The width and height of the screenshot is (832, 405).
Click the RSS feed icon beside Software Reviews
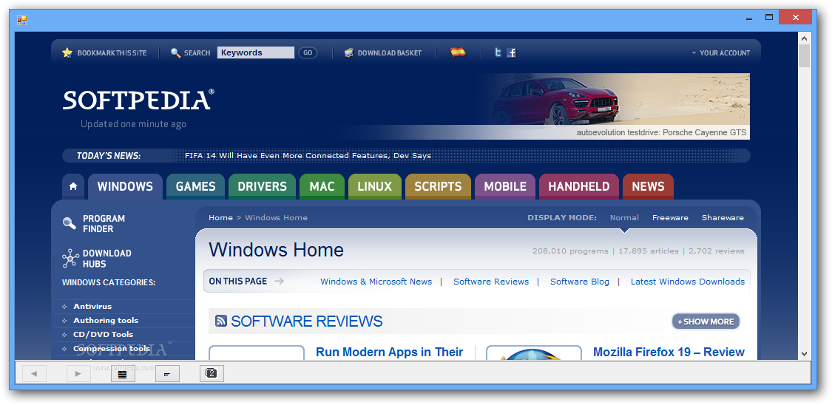221,321
